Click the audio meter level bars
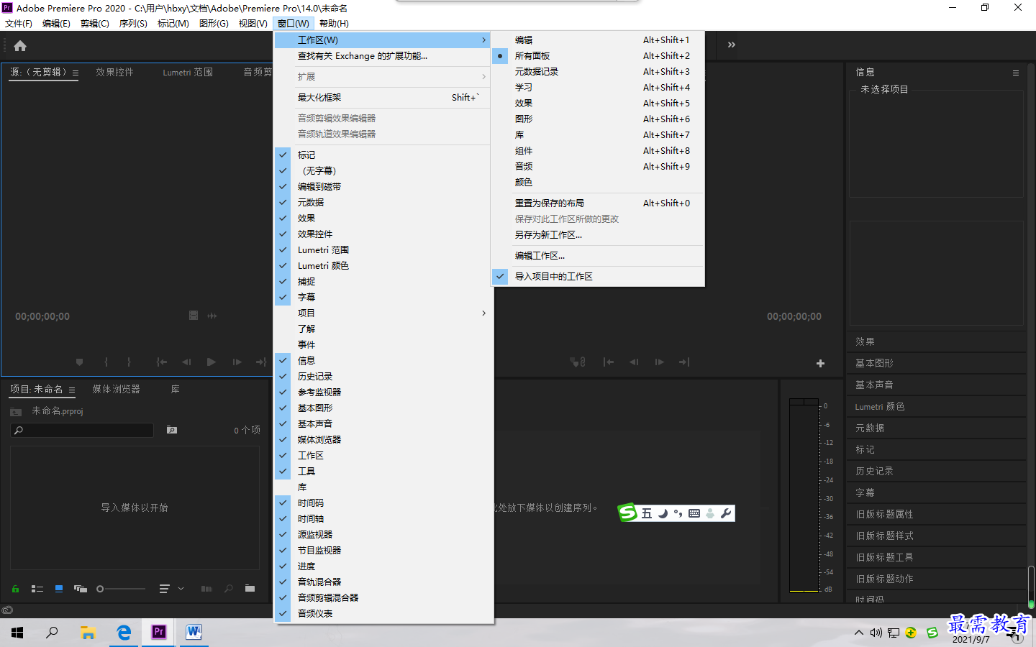The image size is (1036, 647). pos(804,495)
